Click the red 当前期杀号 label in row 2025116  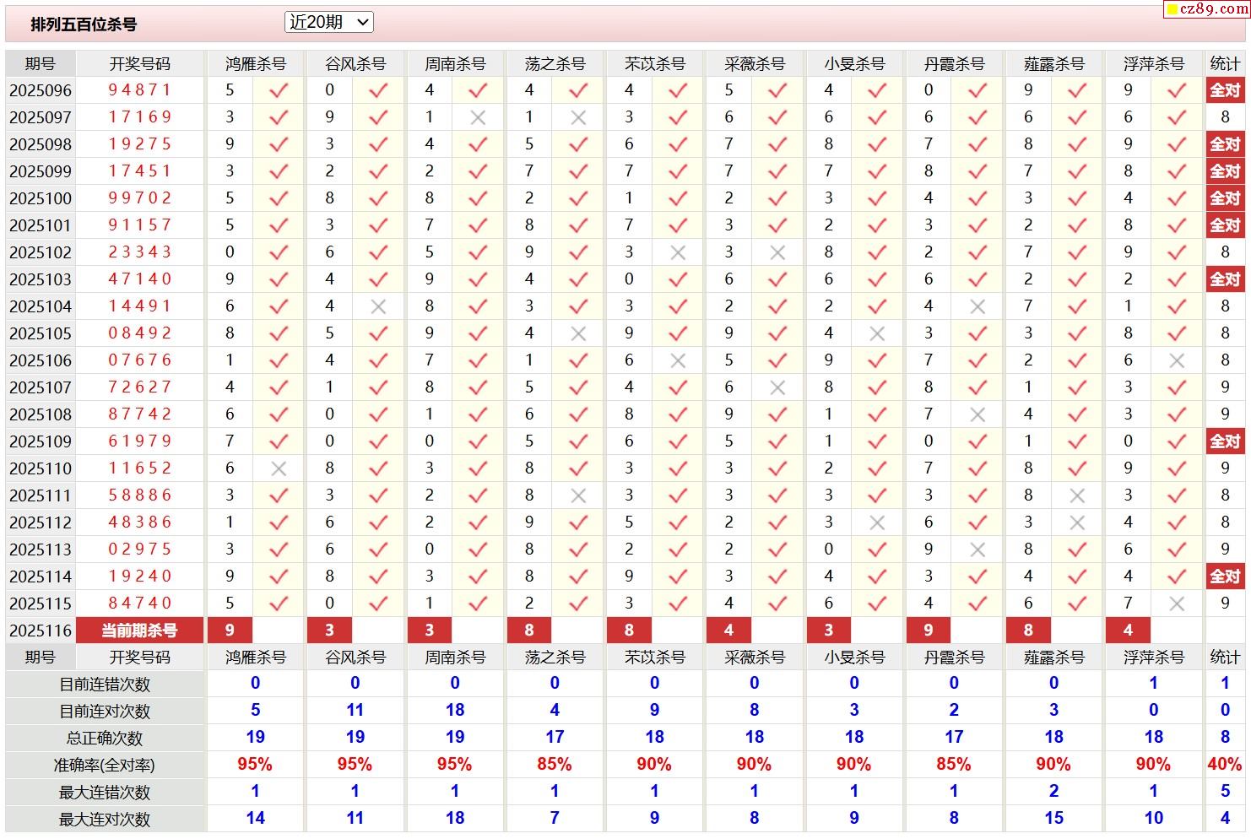pos(139,631)
